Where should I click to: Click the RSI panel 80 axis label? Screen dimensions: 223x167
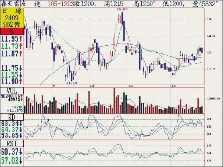209,145
